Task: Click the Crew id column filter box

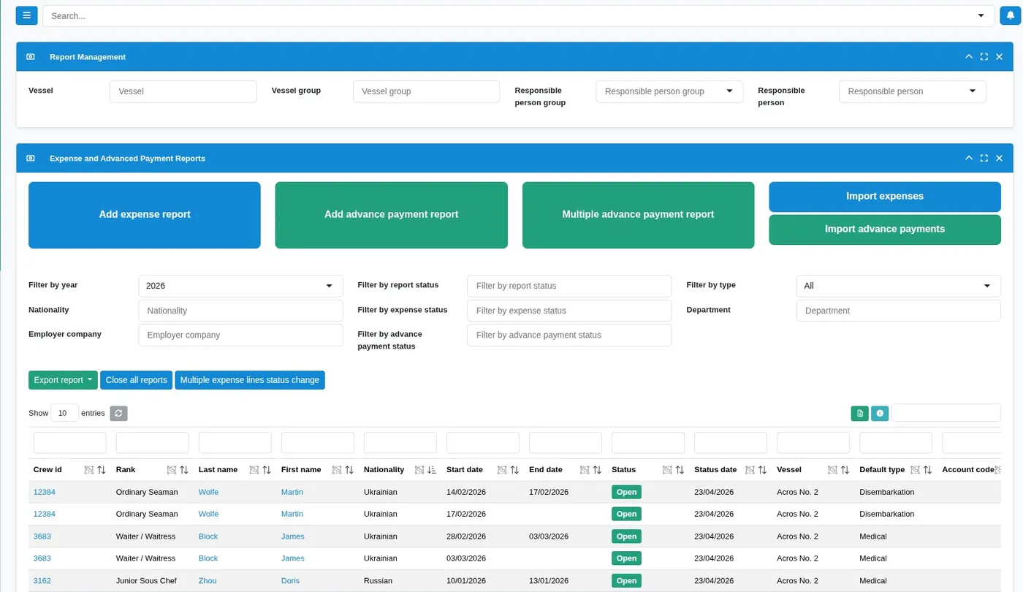Action: pyautogui.click(x=70, y=443)
